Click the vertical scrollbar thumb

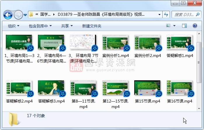199,63
